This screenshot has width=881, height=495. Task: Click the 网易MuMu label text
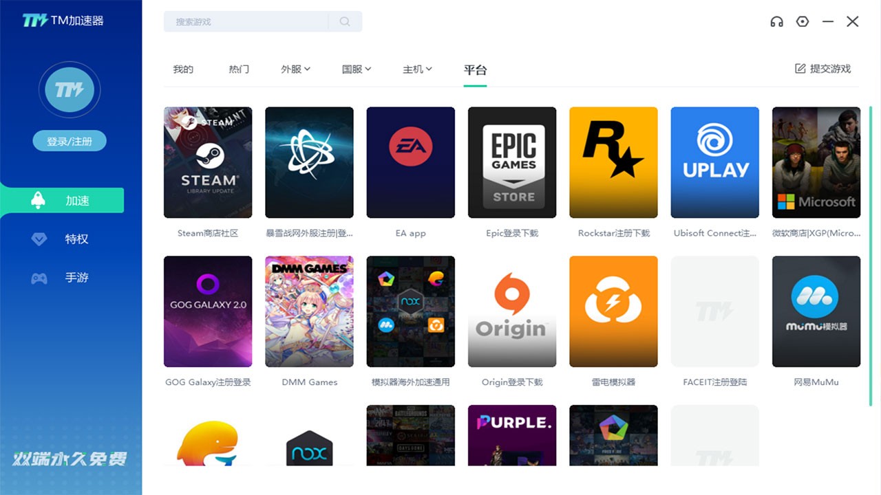click(x=816, y=382)
